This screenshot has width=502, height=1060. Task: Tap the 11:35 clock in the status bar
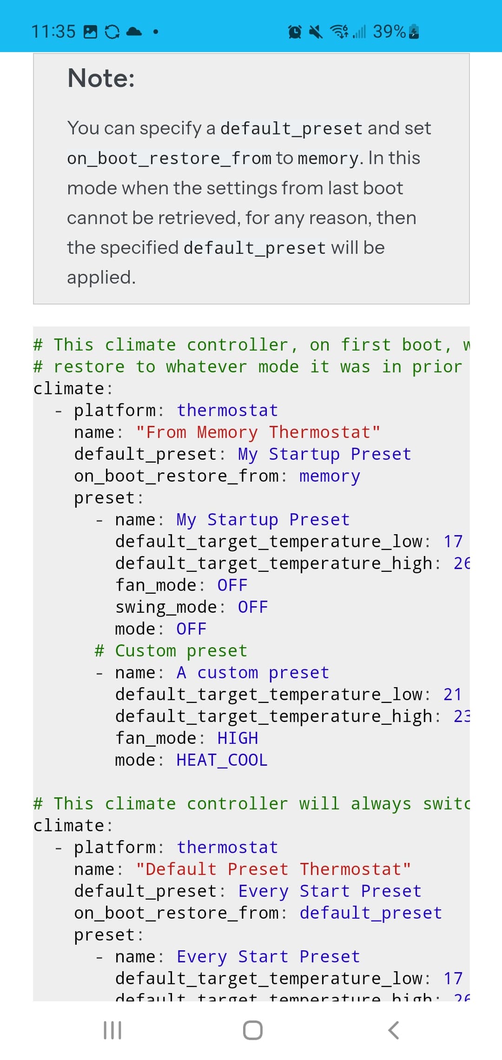53,32
